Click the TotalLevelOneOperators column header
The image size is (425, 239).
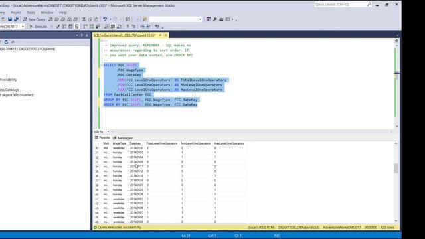pos(161,143)
